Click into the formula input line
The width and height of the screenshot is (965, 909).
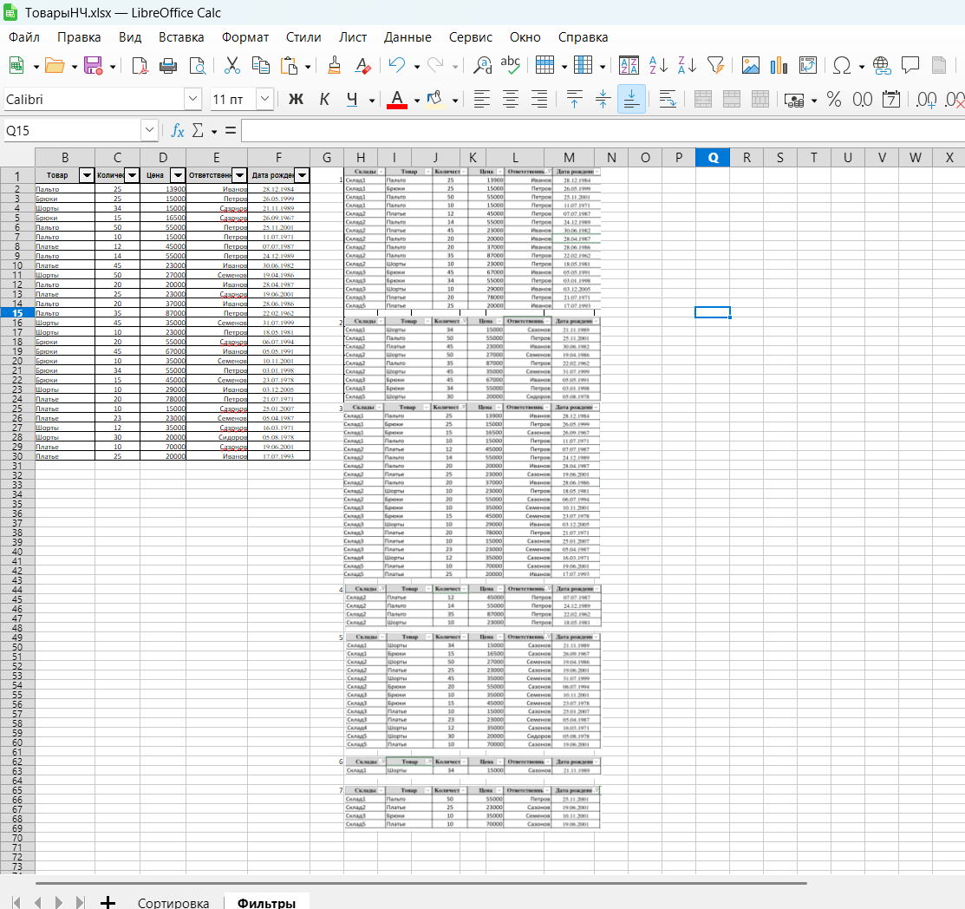[x=603, y=131]
